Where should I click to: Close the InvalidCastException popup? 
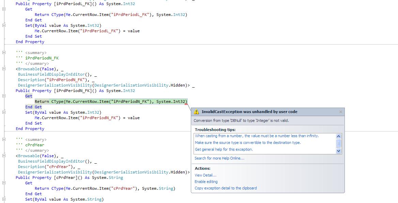tap(340, 112)
